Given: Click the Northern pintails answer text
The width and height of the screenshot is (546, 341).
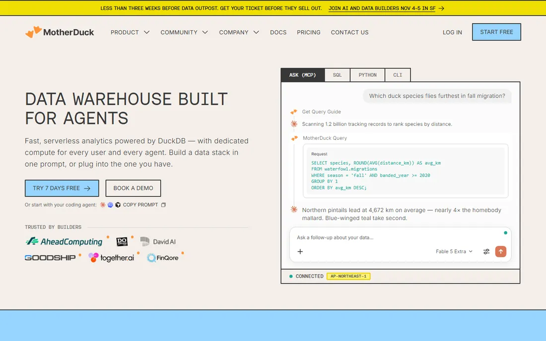Looking at the screenshot, I should (402, 214).
